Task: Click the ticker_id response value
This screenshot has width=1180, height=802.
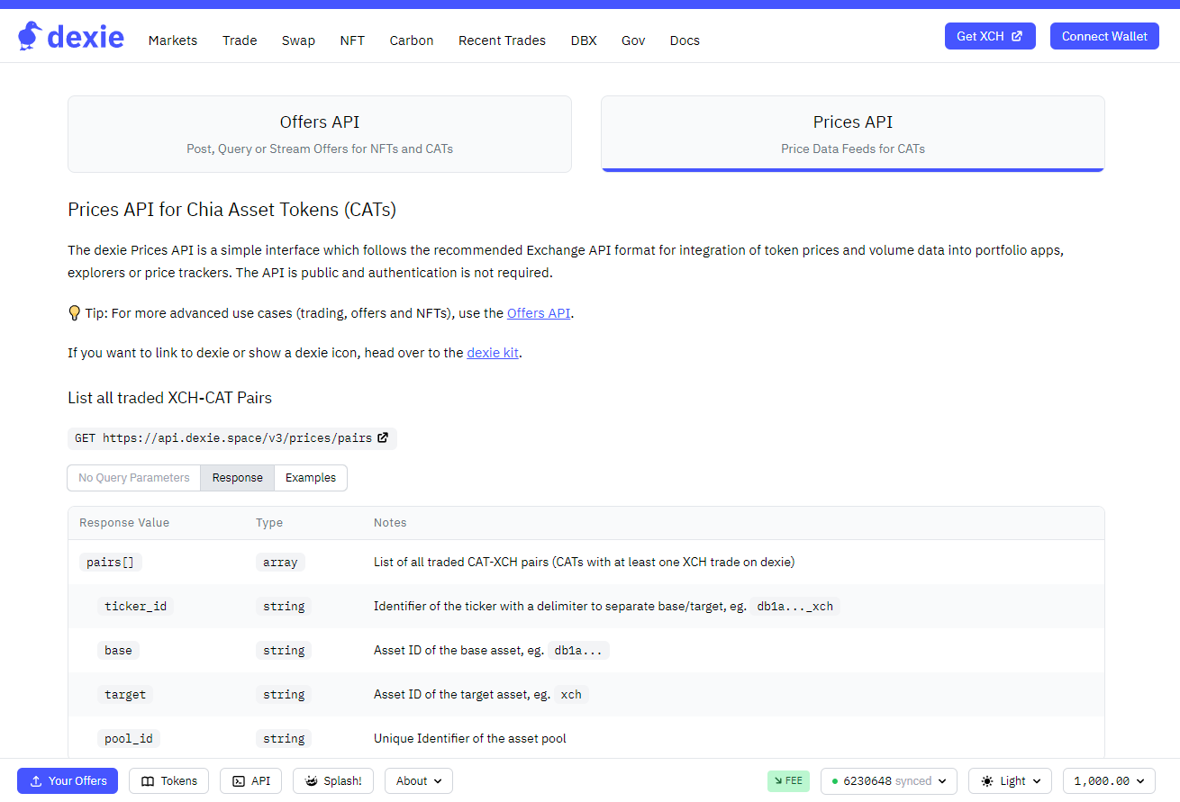Action: [136, 607]
